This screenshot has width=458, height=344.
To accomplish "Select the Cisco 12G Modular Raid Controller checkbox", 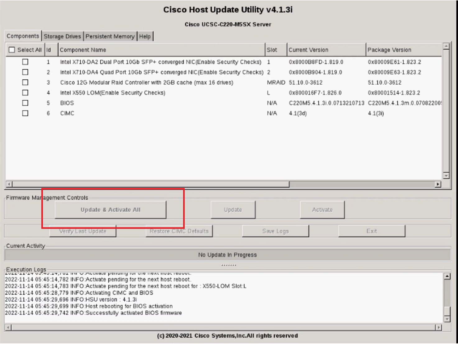I will pos(25,82).
